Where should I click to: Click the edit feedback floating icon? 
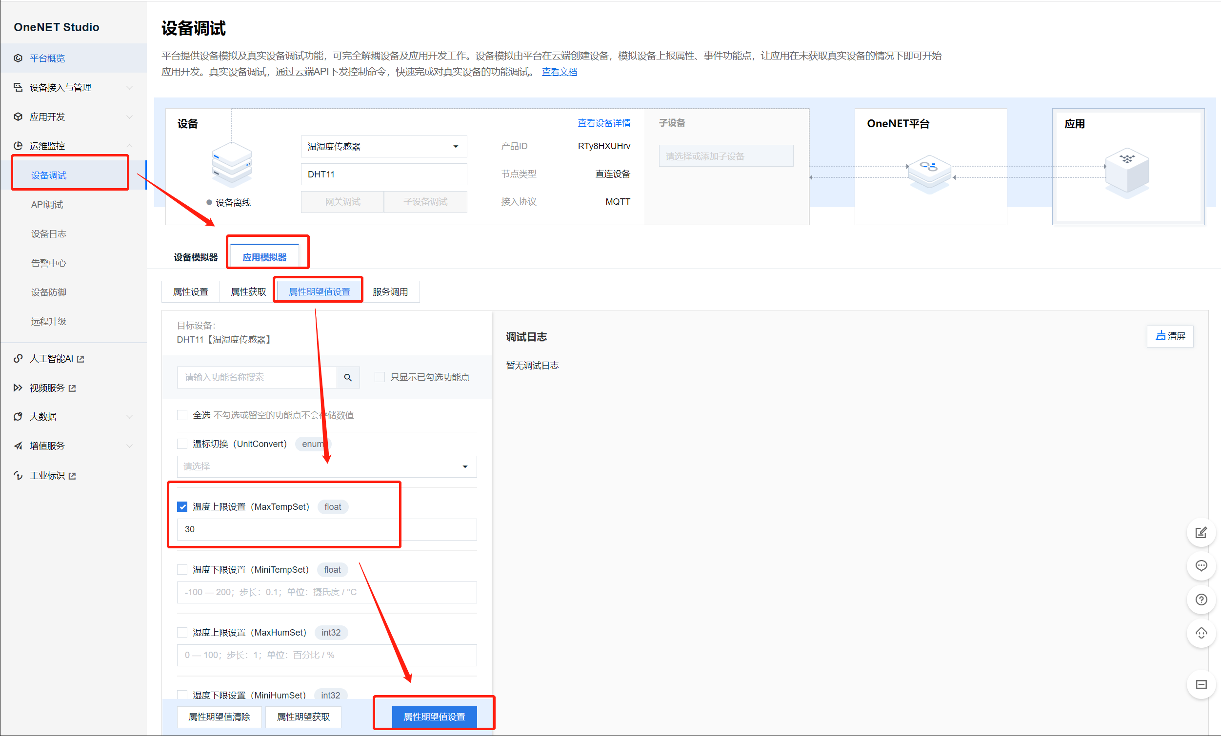pyautogui.click(x=1201, y=532)
